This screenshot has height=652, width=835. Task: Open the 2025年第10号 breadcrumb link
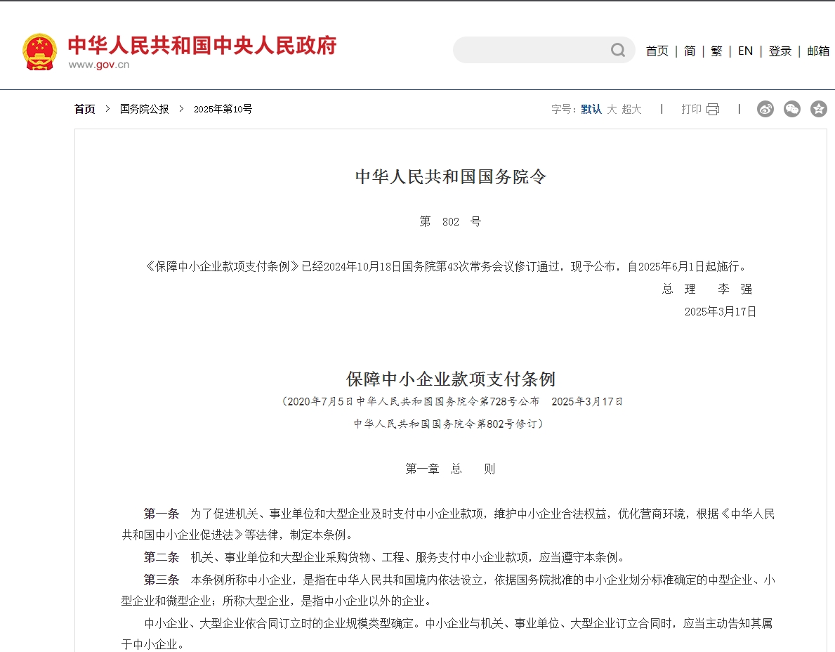pyautogui.click(x=223, y=109)
